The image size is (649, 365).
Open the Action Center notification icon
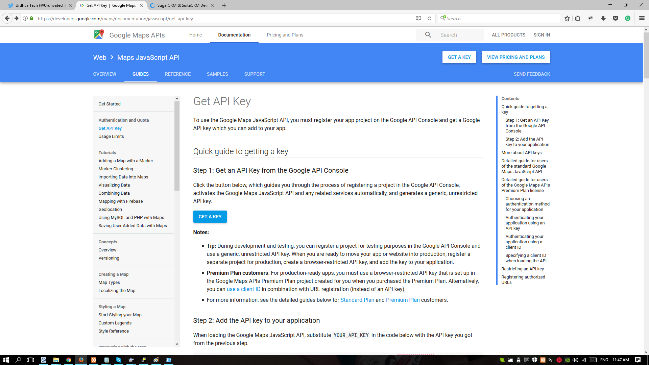click(638, 360)
